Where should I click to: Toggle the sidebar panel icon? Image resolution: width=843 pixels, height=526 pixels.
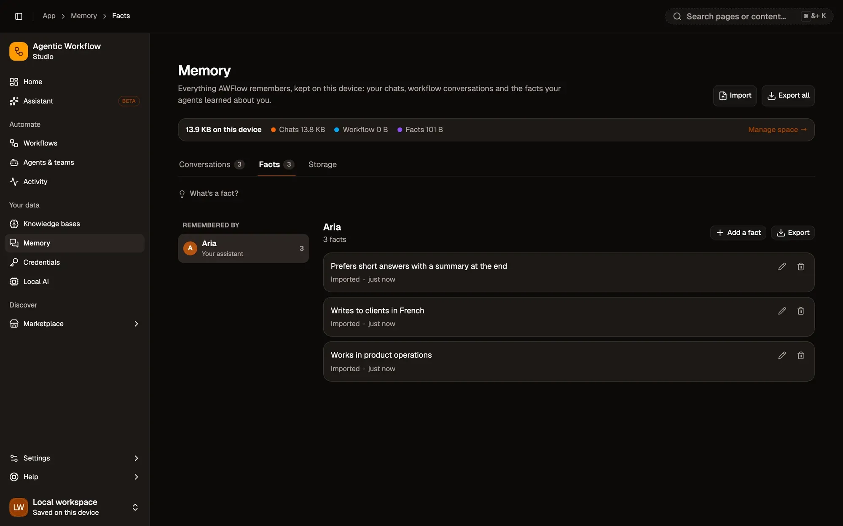[19, 16]
